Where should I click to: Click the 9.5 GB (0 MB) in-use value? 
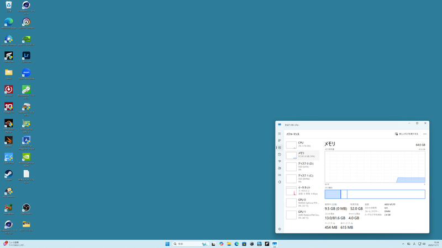[x=336, y=209]
